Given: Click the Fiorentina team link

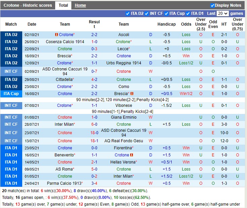Looking at the screenshot, I should 122,148.
